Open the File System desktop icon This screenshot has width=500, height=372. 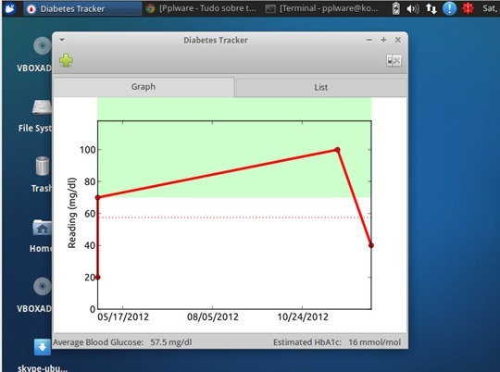click(x=42, y=107)
